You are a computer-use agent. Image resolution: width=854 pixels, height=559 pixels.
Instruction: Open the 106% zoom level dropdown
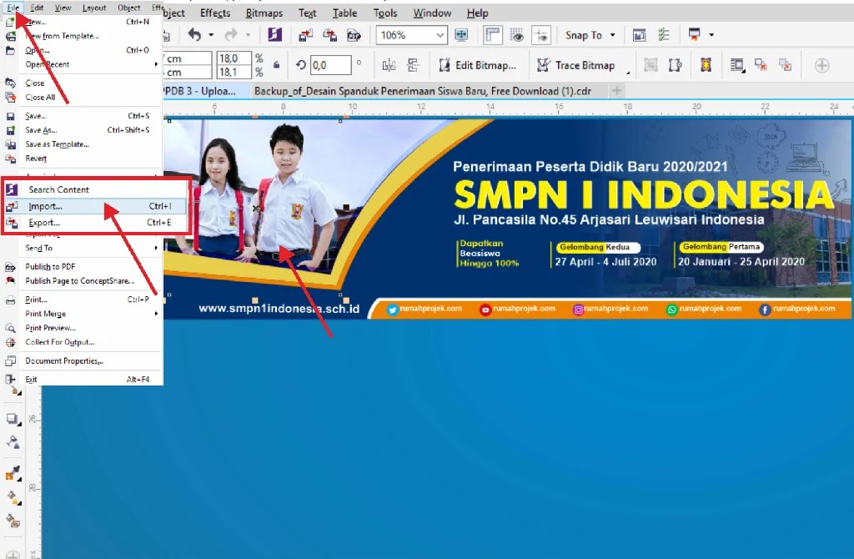coord(440,35)
